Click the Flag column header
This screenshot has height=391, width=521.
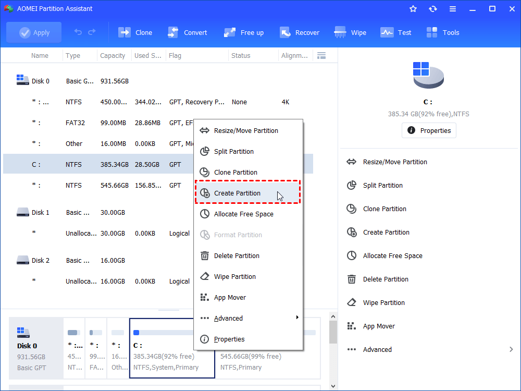click(x=175, y=56)
